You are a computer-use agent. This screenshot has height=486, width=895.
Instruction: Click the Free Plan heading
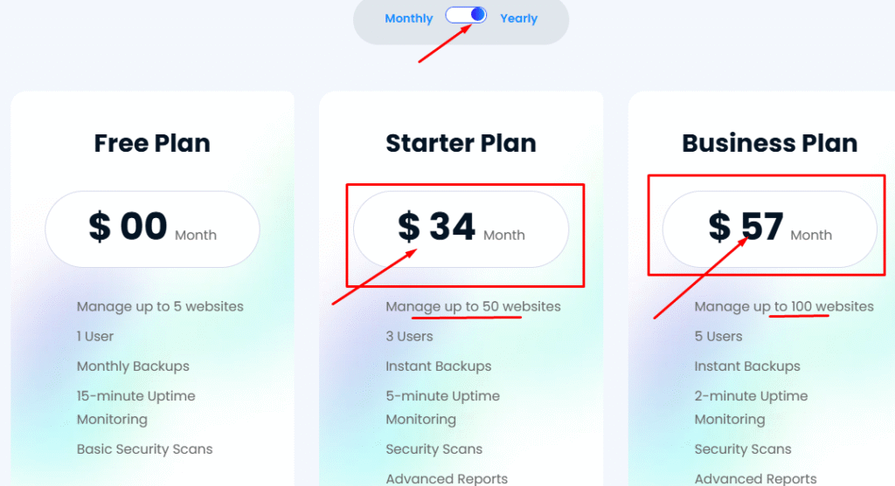point(152,143)
